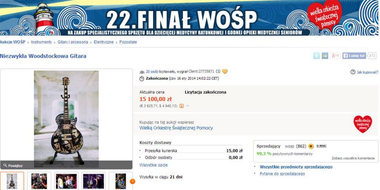View the 20 osób bidders list
The height and width of the screenshot is (190, 380).
[152, 72]
